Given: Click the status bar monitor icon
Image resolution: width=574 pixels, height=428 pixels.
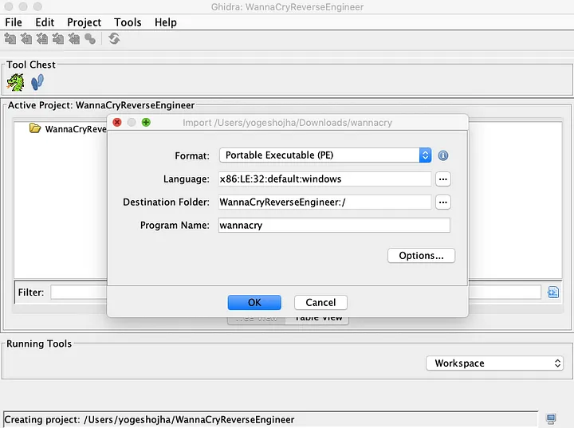Looking at the screenshot, I should tap(551, 419).
